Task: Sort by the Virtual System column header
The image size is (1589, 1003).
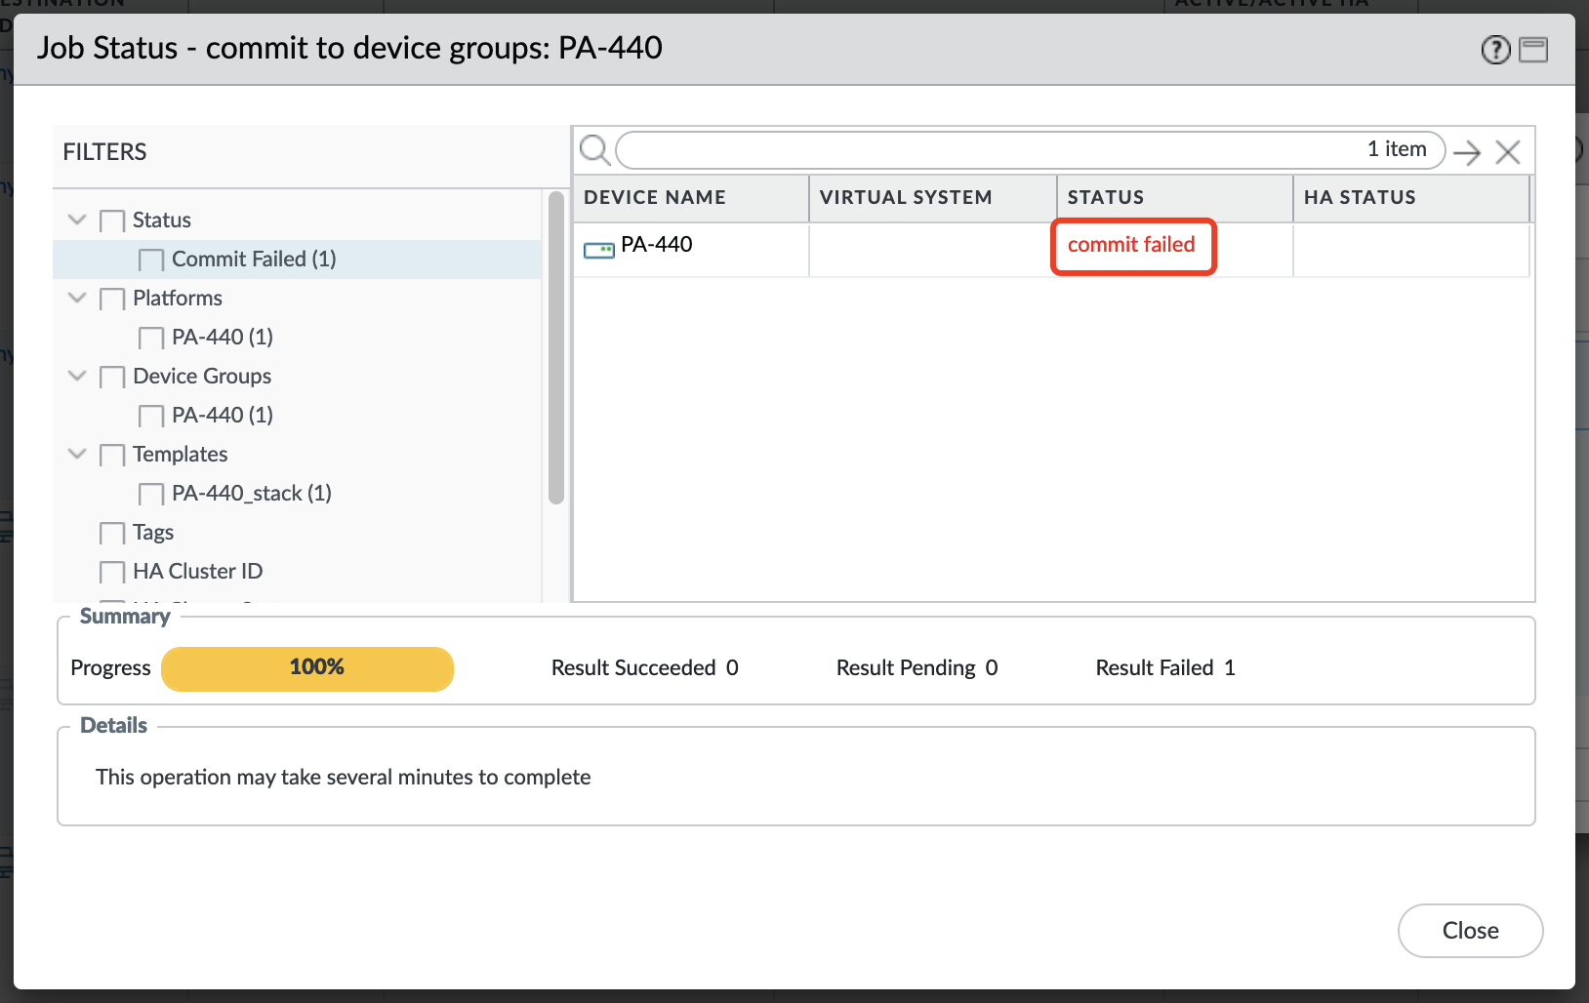Action: 933,198
